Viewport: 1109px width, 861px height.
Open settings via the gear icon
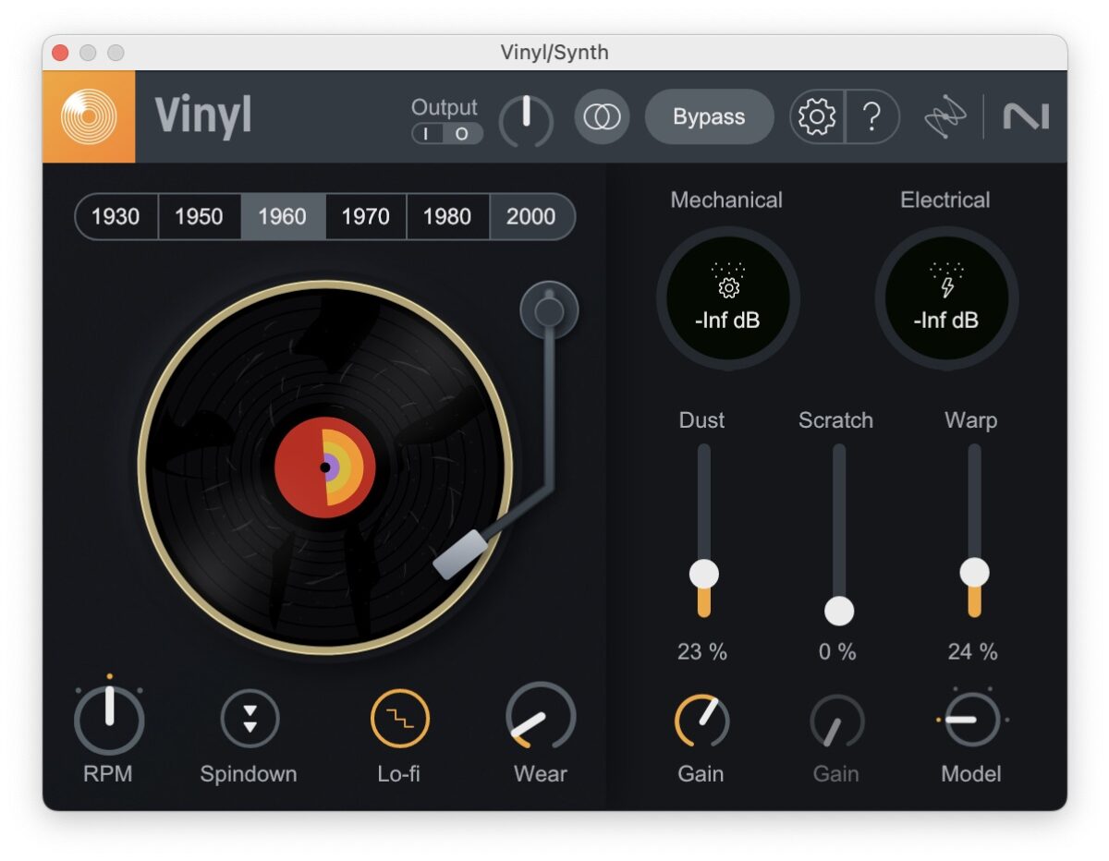[x=817, y=117]
